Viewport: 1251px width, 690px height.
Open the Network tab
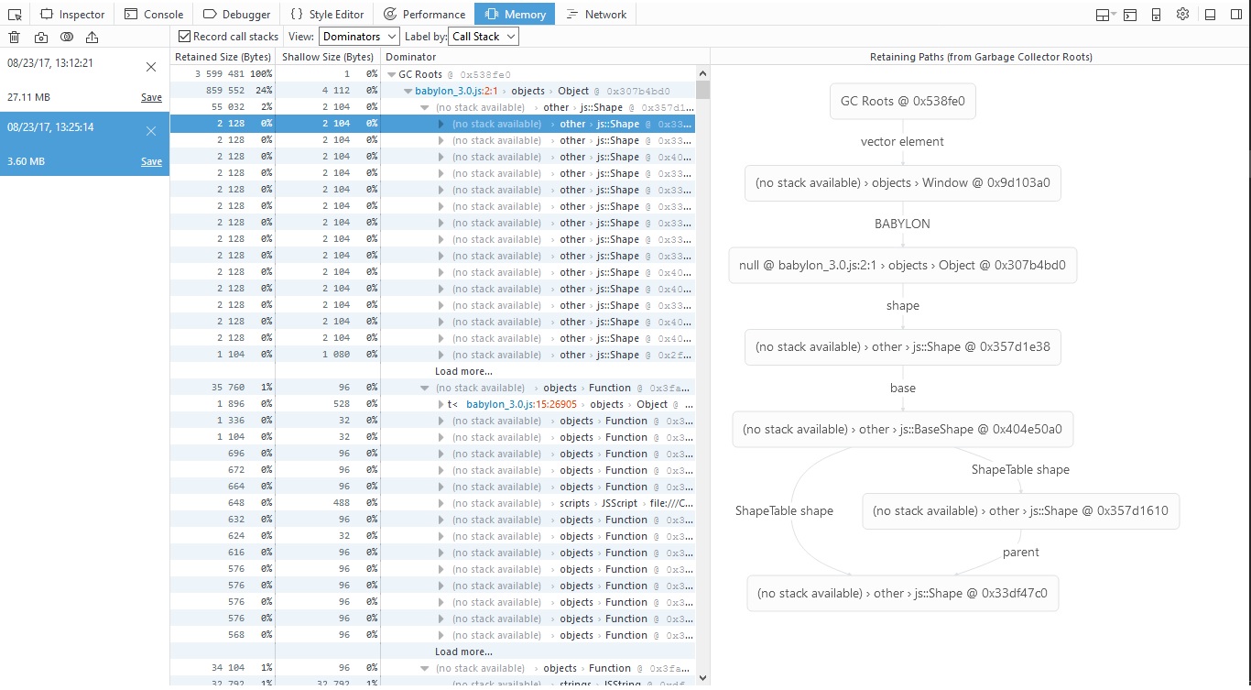point(596,14)
